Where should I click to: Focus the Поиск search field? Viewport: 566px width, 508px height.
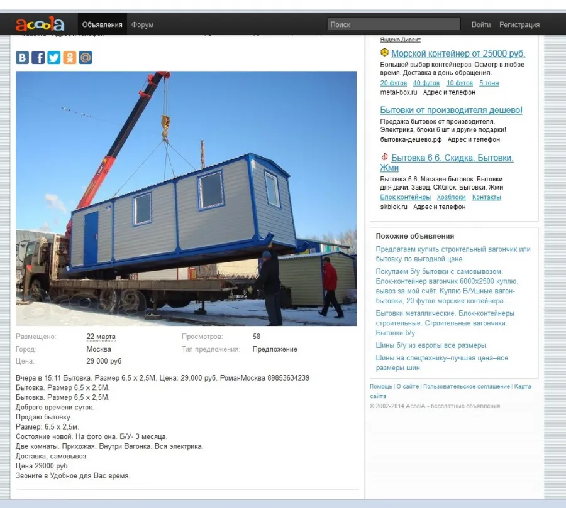coord(394,24)
